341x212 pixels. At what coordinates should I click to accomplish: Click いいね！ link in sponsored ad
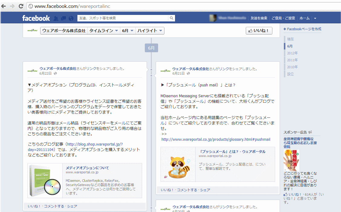(295, 194)
